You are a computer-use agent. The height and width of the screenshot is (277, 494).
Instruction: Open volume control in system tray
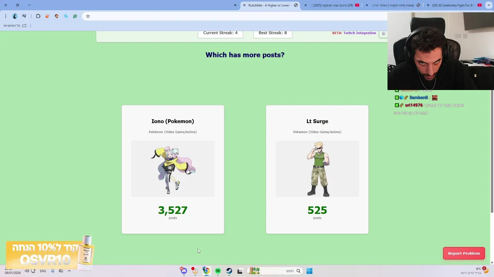pos(27,271)
